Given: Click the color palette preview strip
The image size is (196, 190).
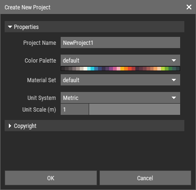Looking at the screenshot, I should pyautogui.click(x=120, y=69).
